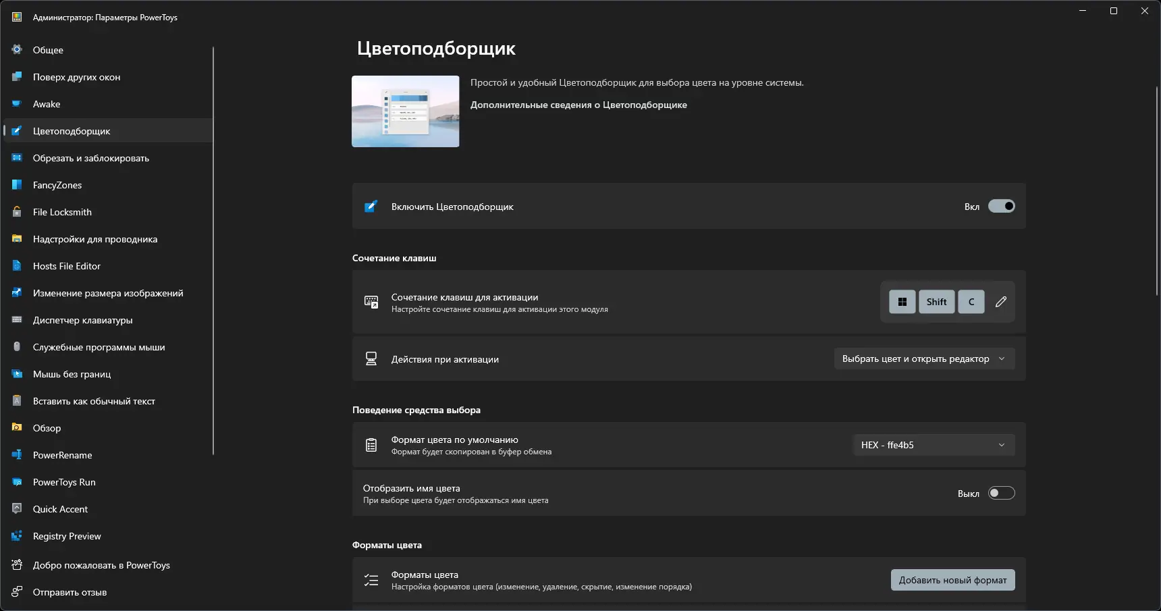Open the Общее settings page
Viewport: 1161px width, 611px height.
coord(48,50)
